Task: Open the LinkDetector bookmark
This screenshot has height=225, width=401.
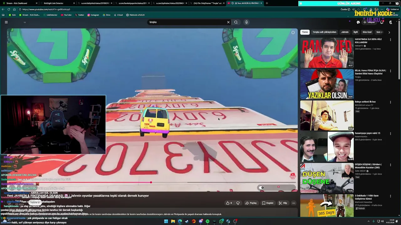Action: 50,15
